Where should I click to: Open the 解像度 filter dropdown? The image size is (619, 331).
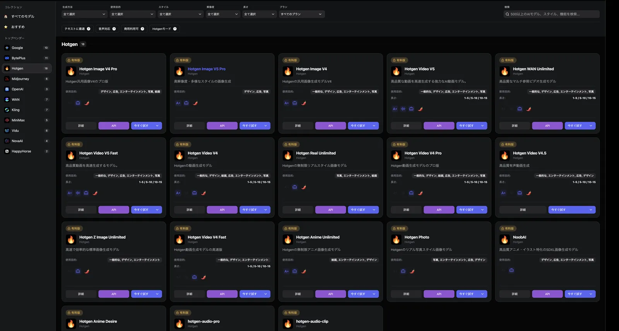tap(223, 14)
